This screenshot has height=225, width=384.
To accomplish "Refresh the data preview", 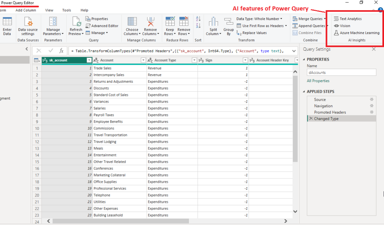I will coord(76,25).
